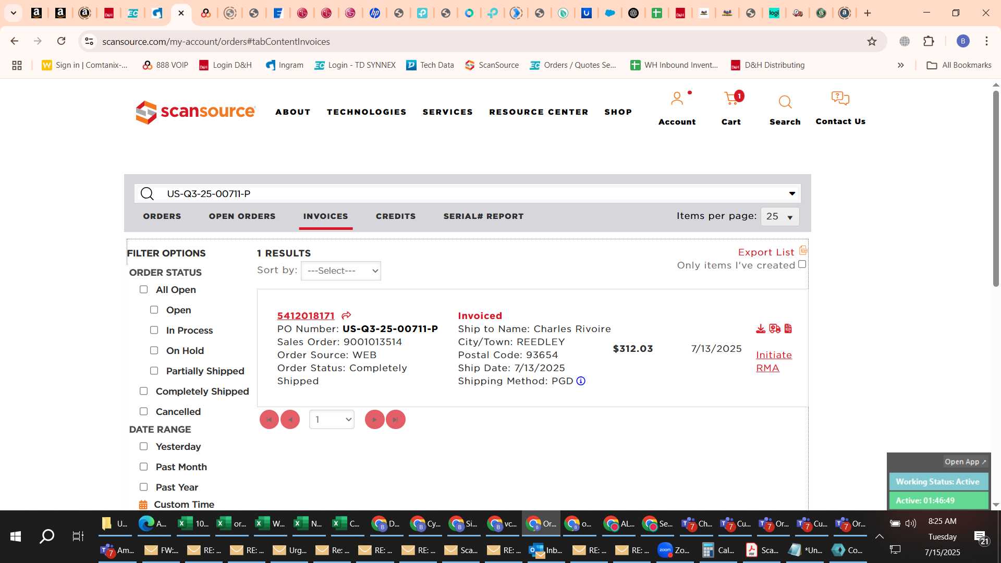1001x563 pixels.
Task: Check the On Hold filter
Action: coord(154,351)
